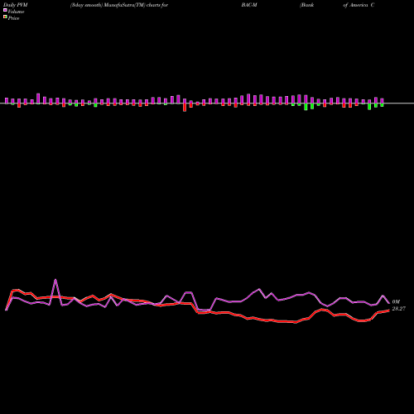This screenshot has width=414, height=414.
Task: Click the '(Bank' company name text
Action: tap(307, 5)
